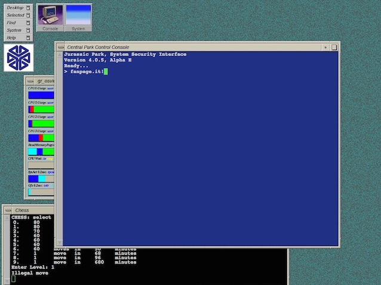381x285 pixels.
Task: Click the gr_osview window title
Action: pos(45,81)
